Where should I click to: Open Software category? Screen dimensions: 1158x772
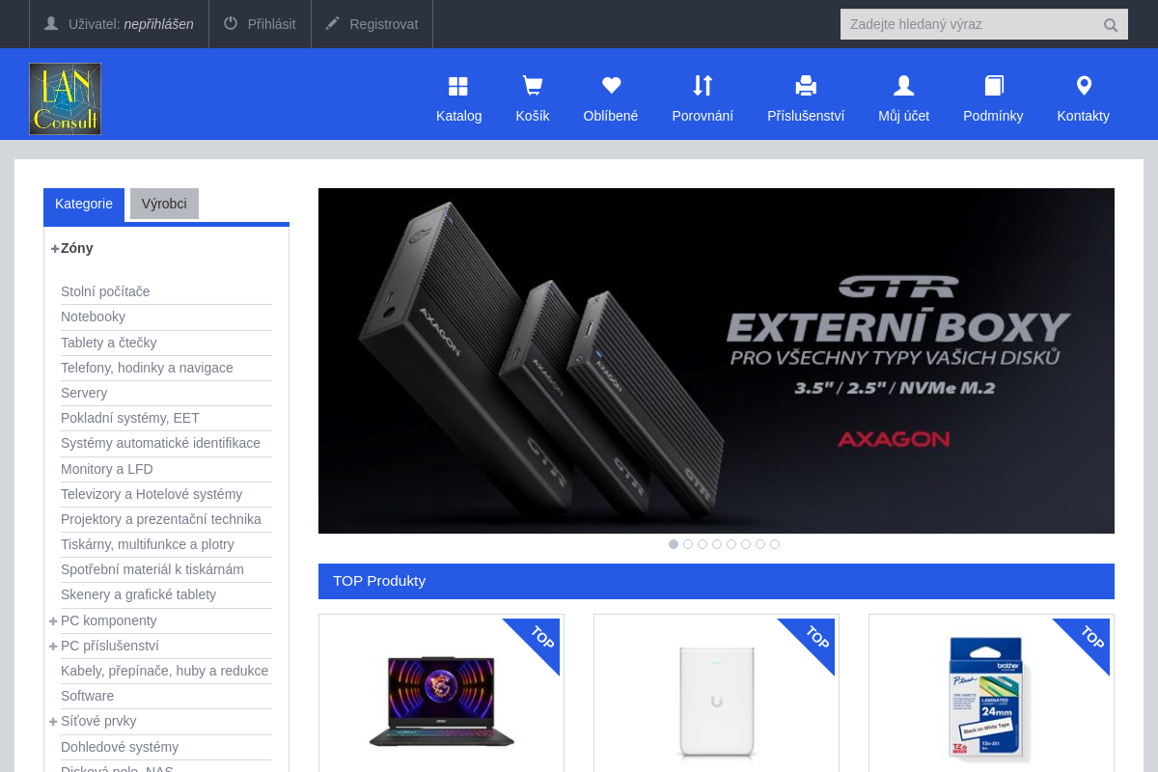(87, 696)
